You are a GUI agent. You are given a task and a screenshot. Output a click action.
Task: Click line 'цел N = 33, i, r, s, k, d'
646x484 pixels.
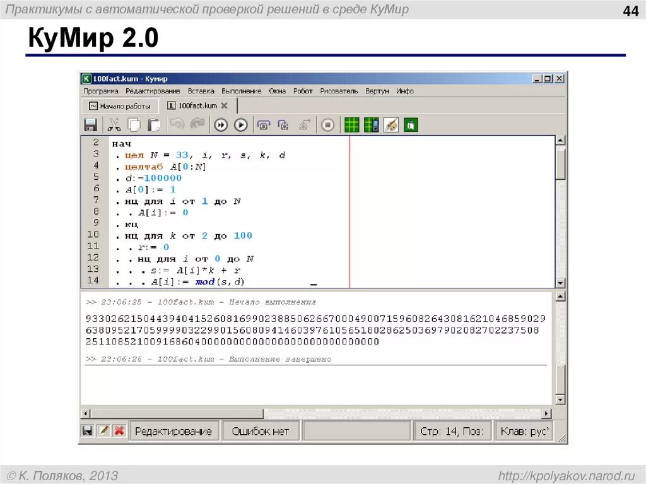(x=205, y=155)
